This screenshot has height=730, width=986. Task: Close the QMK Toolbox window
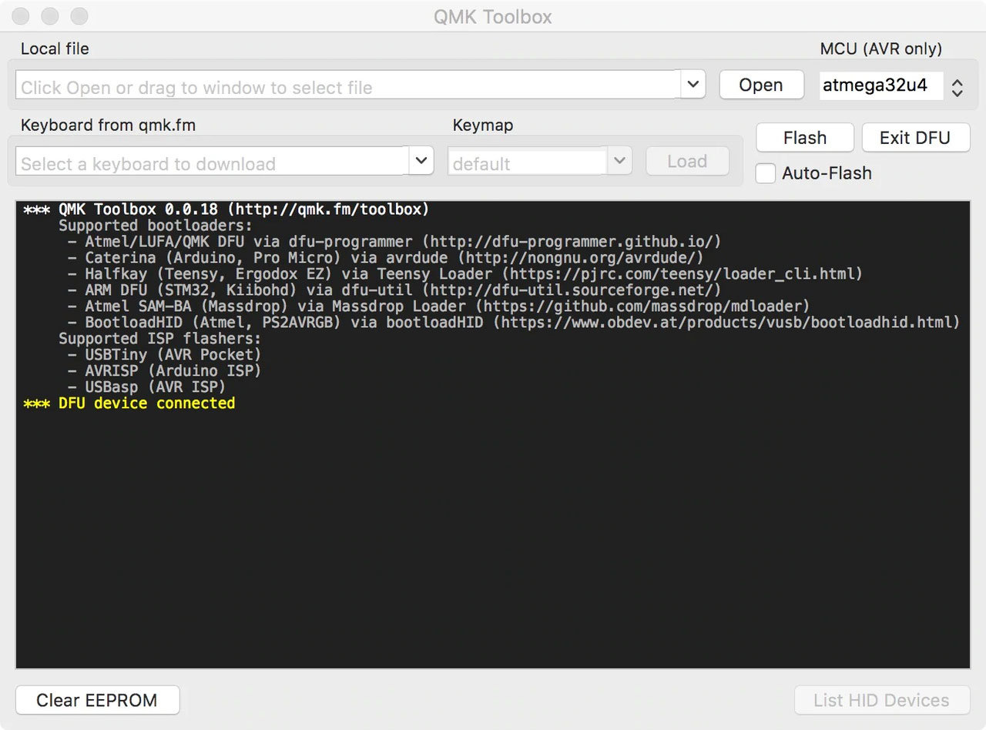point(22,16)
